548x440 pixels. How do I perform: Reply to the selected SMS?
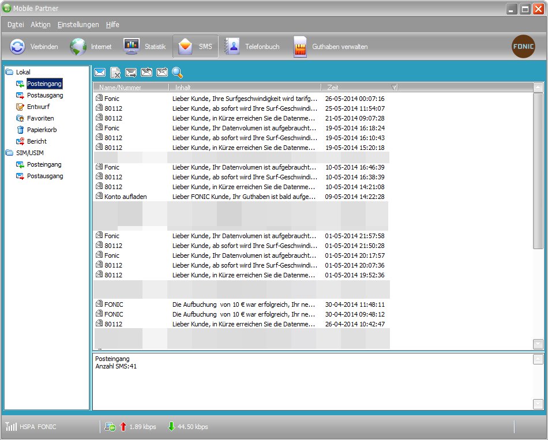click(x=147, y=72)
